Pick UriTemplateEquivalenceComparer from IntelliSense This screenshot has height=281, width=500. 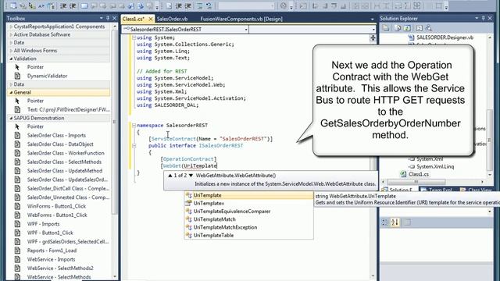pyautogui.click(x=249, y=212)
